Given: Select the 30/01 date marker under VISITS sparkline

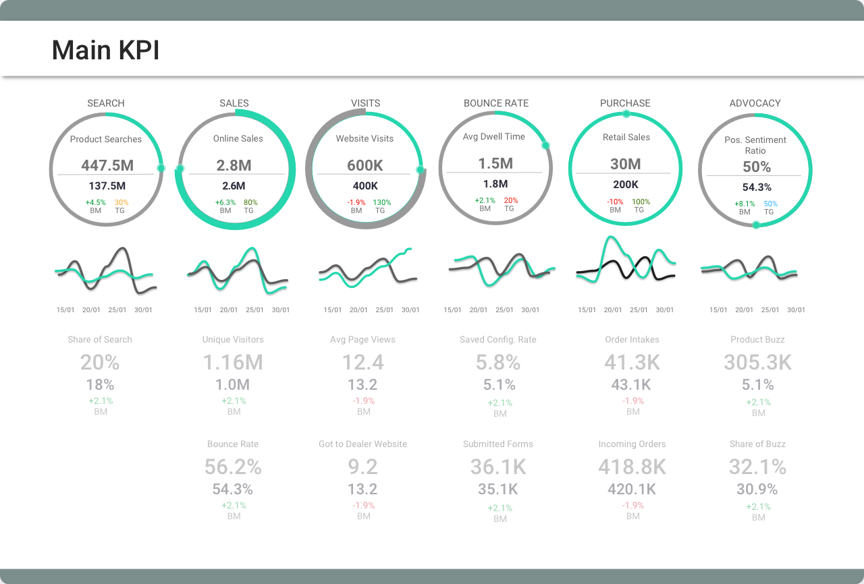Looking at the screenshot, I should 409,310.
